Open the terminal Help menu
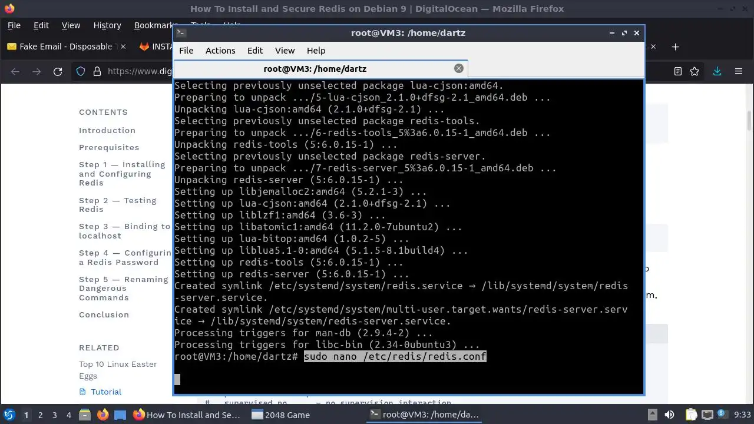 316,51
